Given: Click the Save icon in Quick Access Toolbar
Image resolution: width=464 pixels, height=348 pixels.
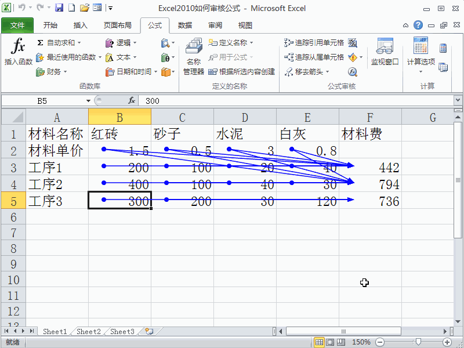Looking at the screenshot, I should [x=60, y=7].
